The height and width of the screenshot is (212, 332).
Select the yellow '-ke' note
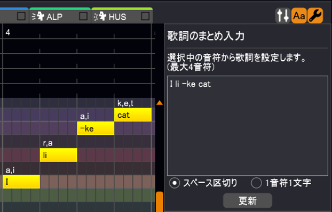(96, 128)
